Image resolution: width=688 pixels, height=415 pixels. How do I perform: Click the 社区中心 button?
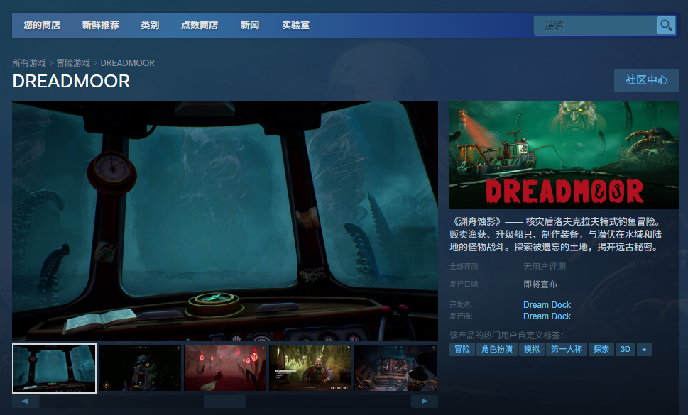646,80
